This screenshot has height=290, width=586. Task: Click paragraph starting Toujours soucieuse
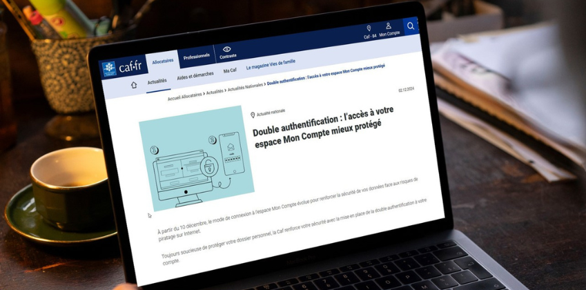[294, 233]
